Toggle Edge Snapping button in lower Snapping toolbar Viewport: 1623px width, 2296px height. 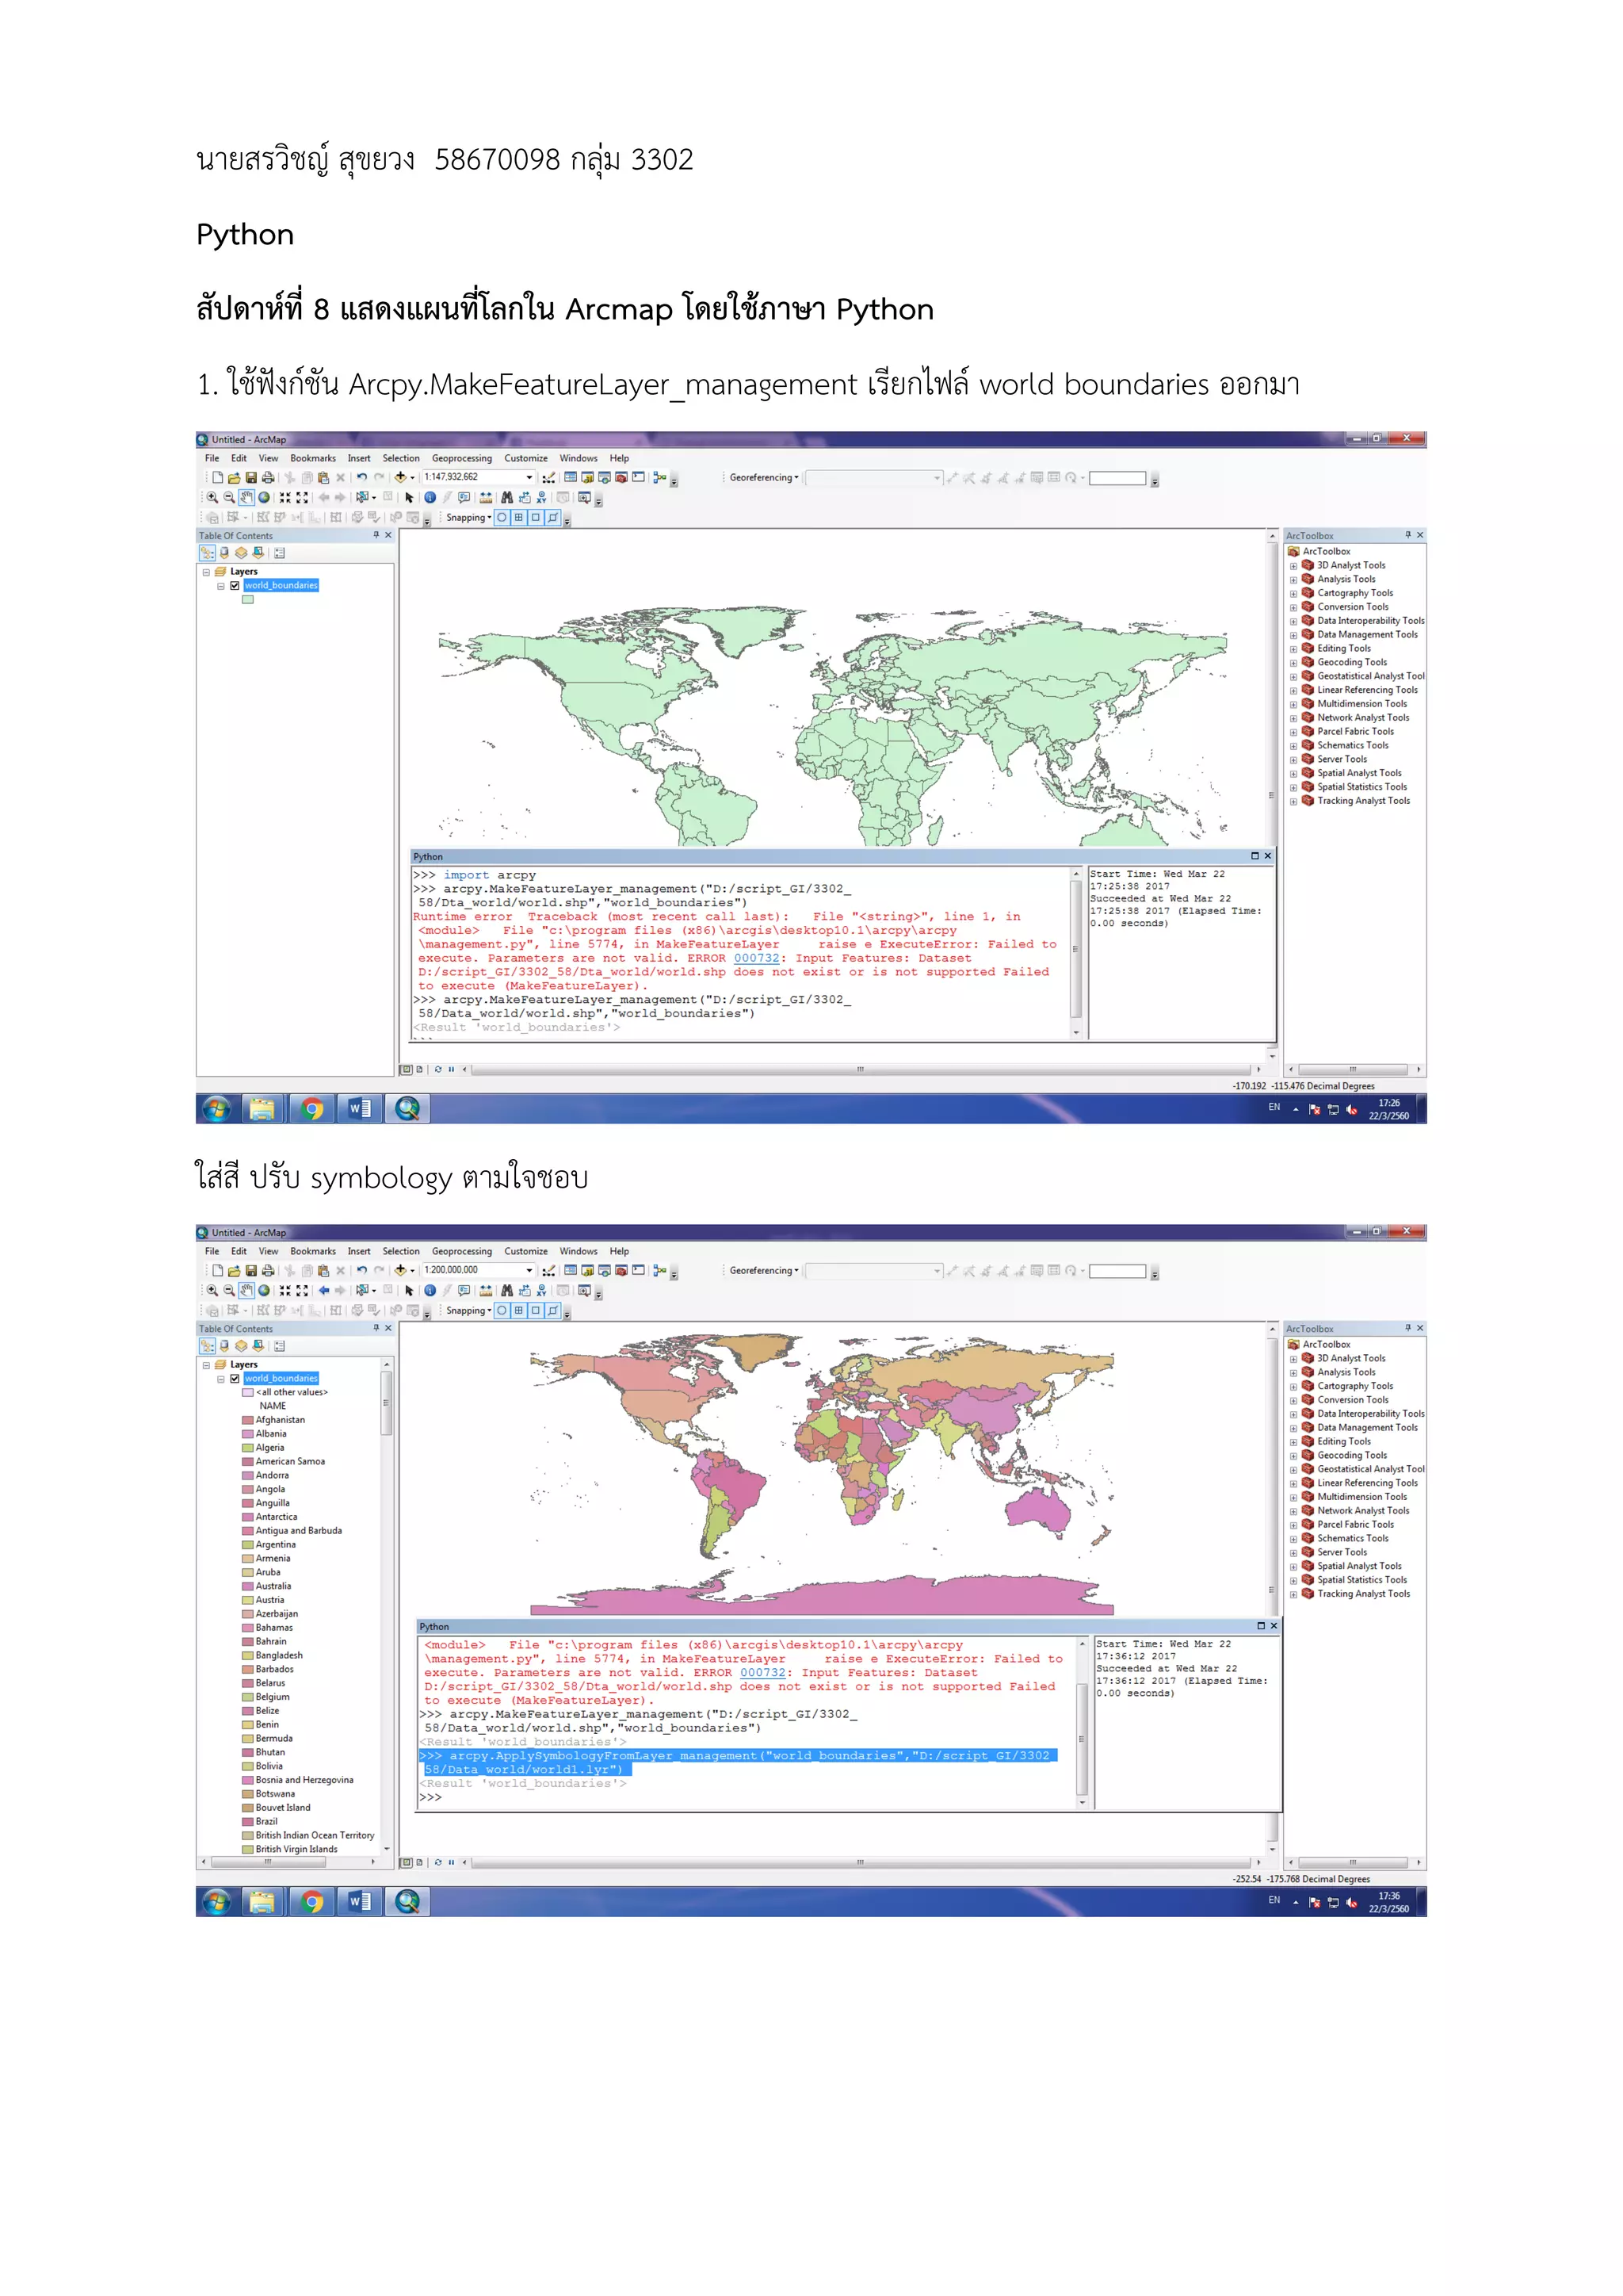(552, 1310)
